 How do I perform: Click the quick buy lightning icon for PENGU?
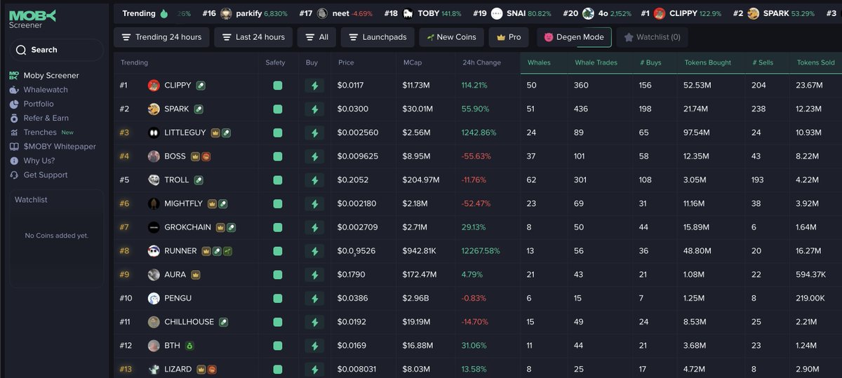tap(314, 299)
